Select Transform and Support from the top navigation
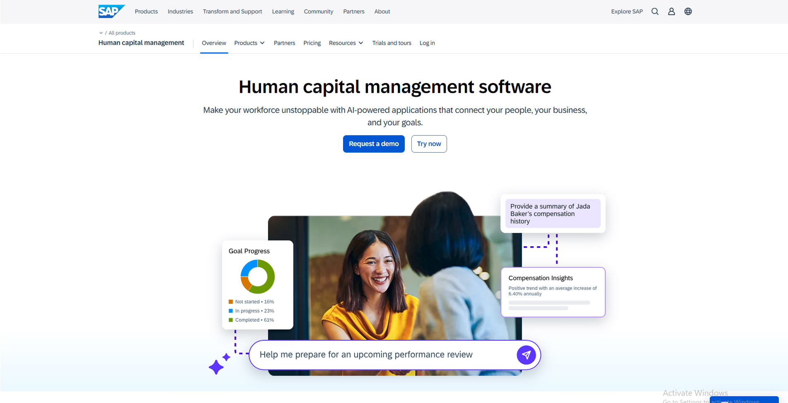The image size is (788, 403). [232, 11]
